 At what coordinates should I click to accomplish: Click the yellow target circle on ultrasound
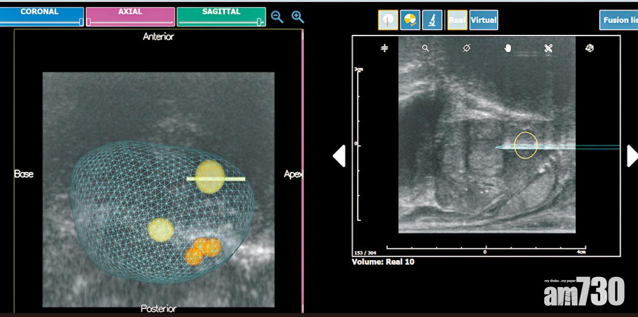(525, 145)
